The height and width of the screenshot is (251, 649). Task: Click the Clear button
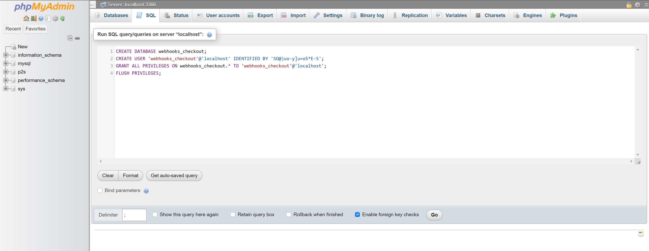click(108, 176)
